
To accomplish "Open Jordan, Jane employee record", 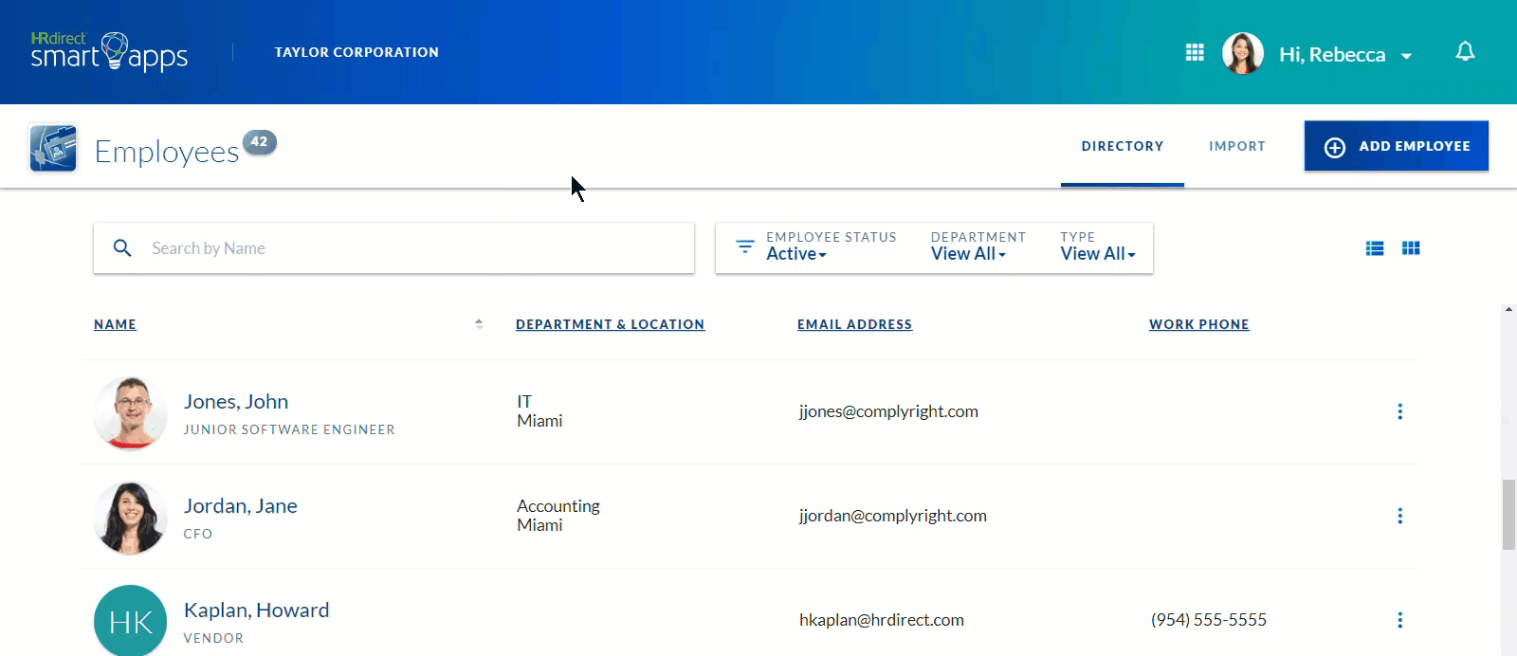I will [241, 506].
